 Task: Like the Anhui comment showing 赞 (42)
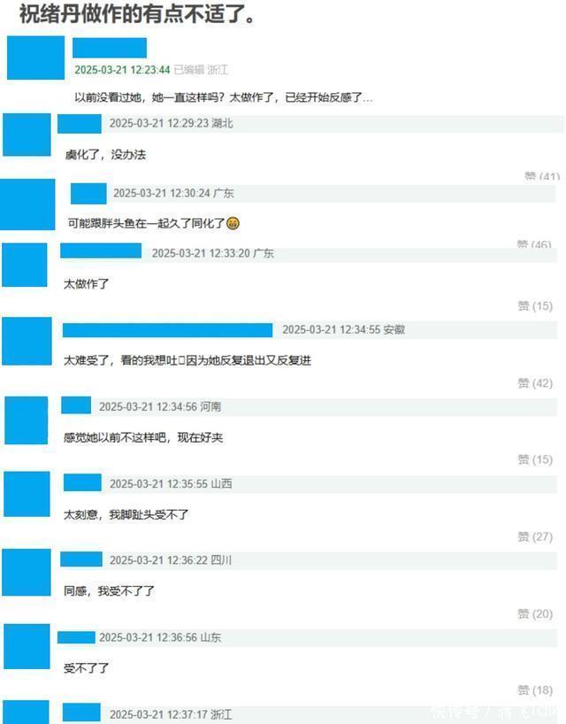pos(535,383)
